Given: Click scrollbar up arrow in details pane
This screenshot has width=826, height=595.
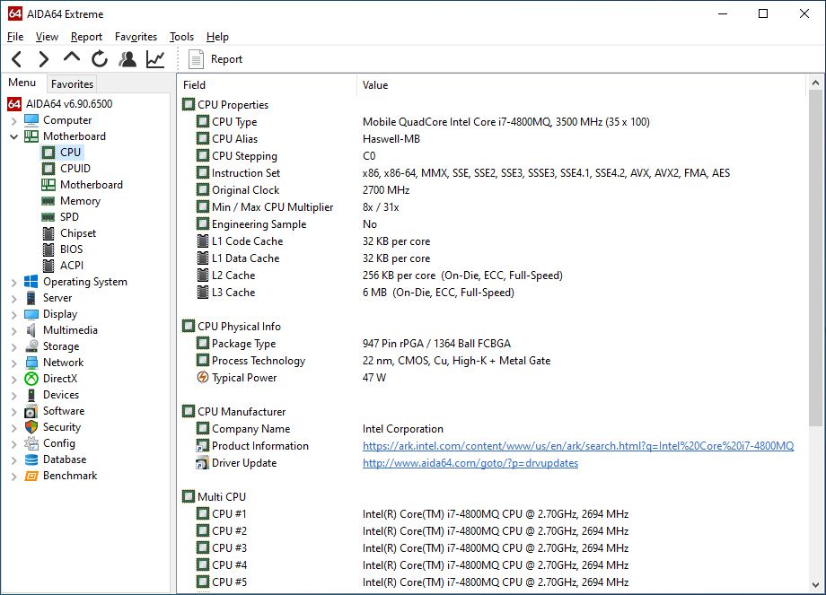Looking at the screenshot, I should coord(815,83).
